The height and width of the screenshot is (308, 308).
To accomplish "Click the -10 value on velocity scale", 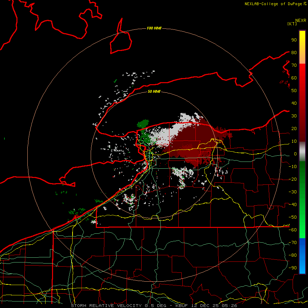I will 293,167.
